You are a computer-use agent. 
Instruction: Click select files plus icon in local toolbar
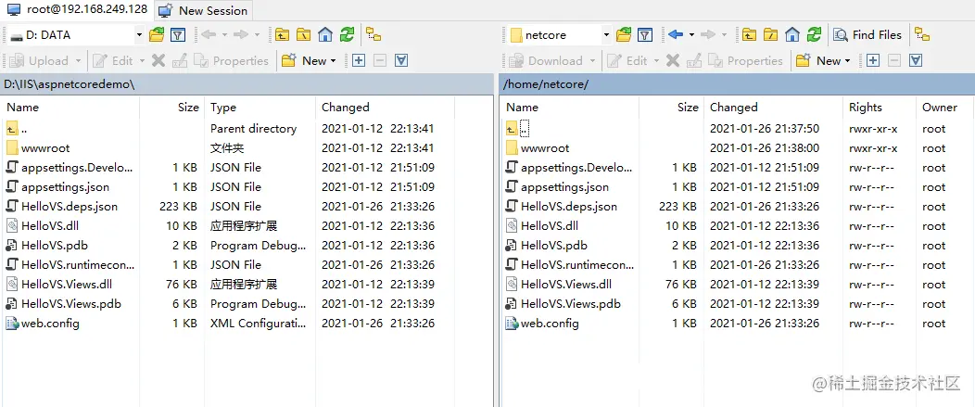point(359,60)
